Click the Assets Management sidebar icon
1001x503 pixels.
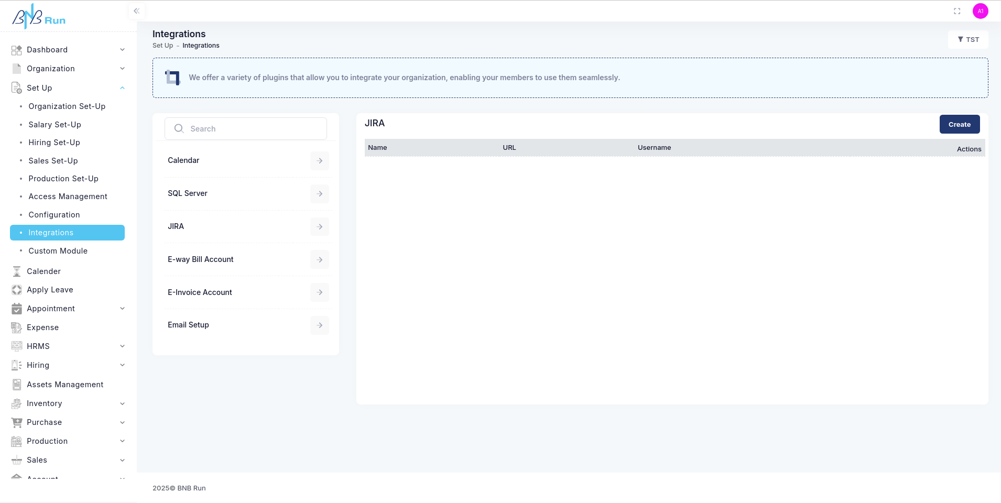[17, 385]
